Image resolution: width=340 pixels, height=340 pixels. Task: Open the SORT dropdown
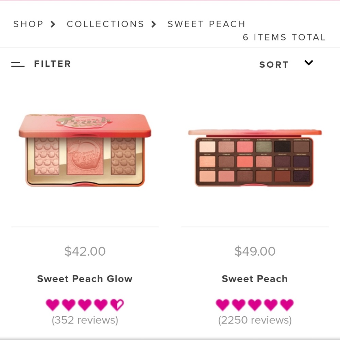[274, 64]
